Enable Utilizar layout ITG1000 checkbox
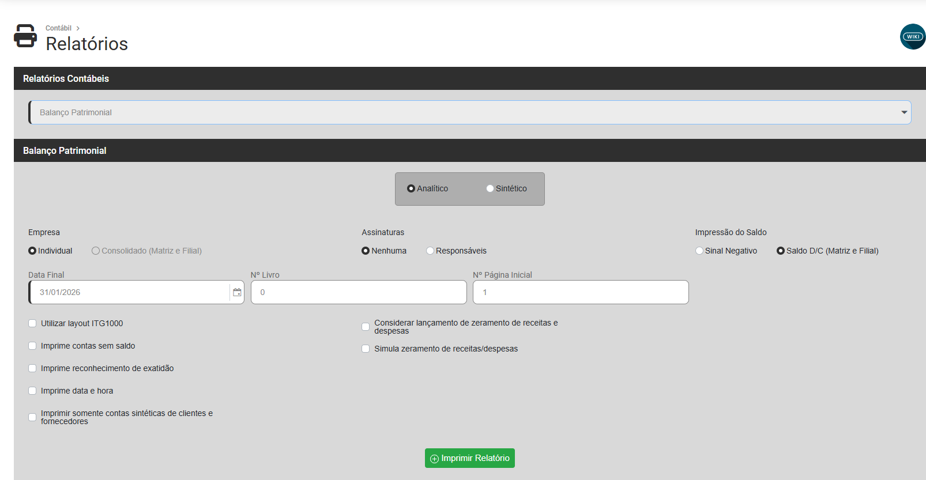This screenshot has height=480, width=926. pos(32,323)
